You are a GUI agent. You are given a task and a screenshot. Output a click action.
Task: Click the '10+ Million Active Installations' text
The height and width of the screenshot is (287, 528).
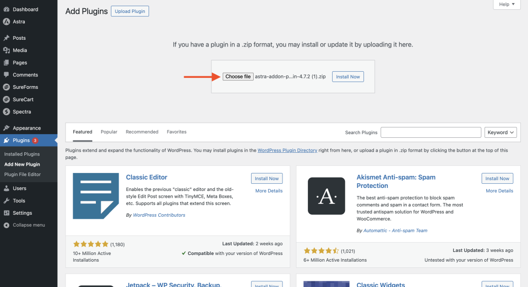(92, 257)
